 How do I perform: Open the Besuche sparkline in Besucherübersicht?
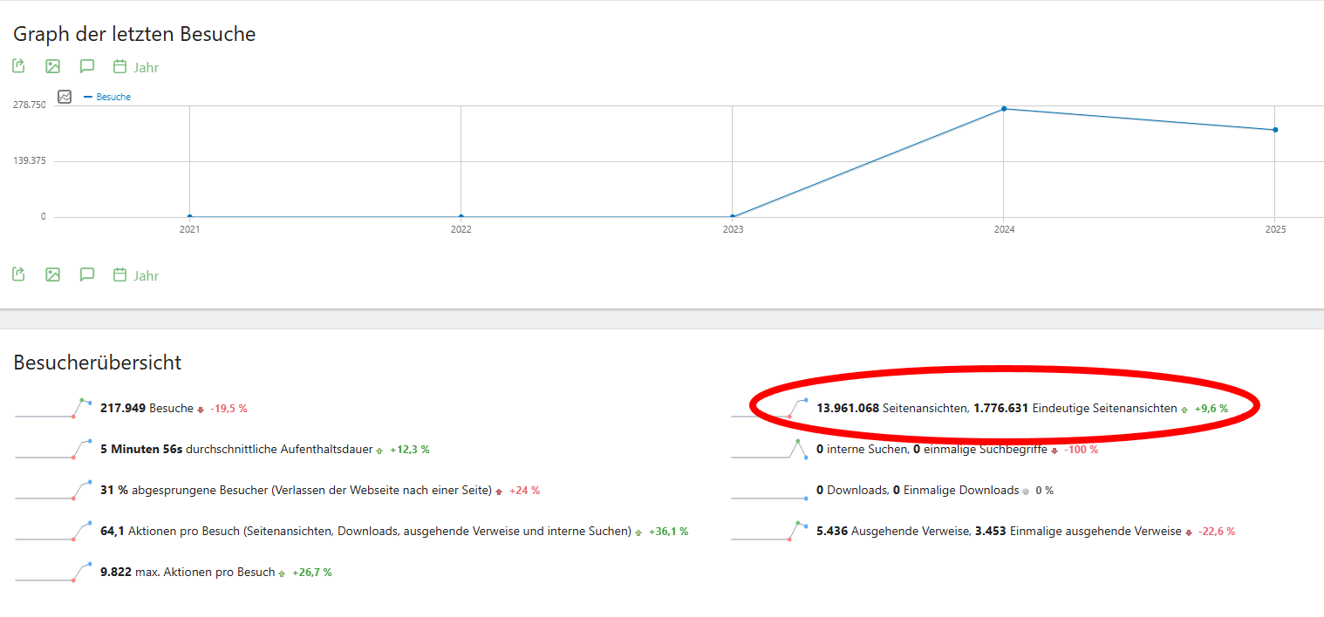(53, 408)
